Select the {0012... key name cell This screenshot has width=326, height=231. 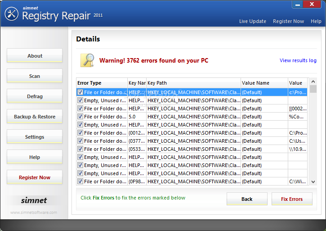[137, 133]
